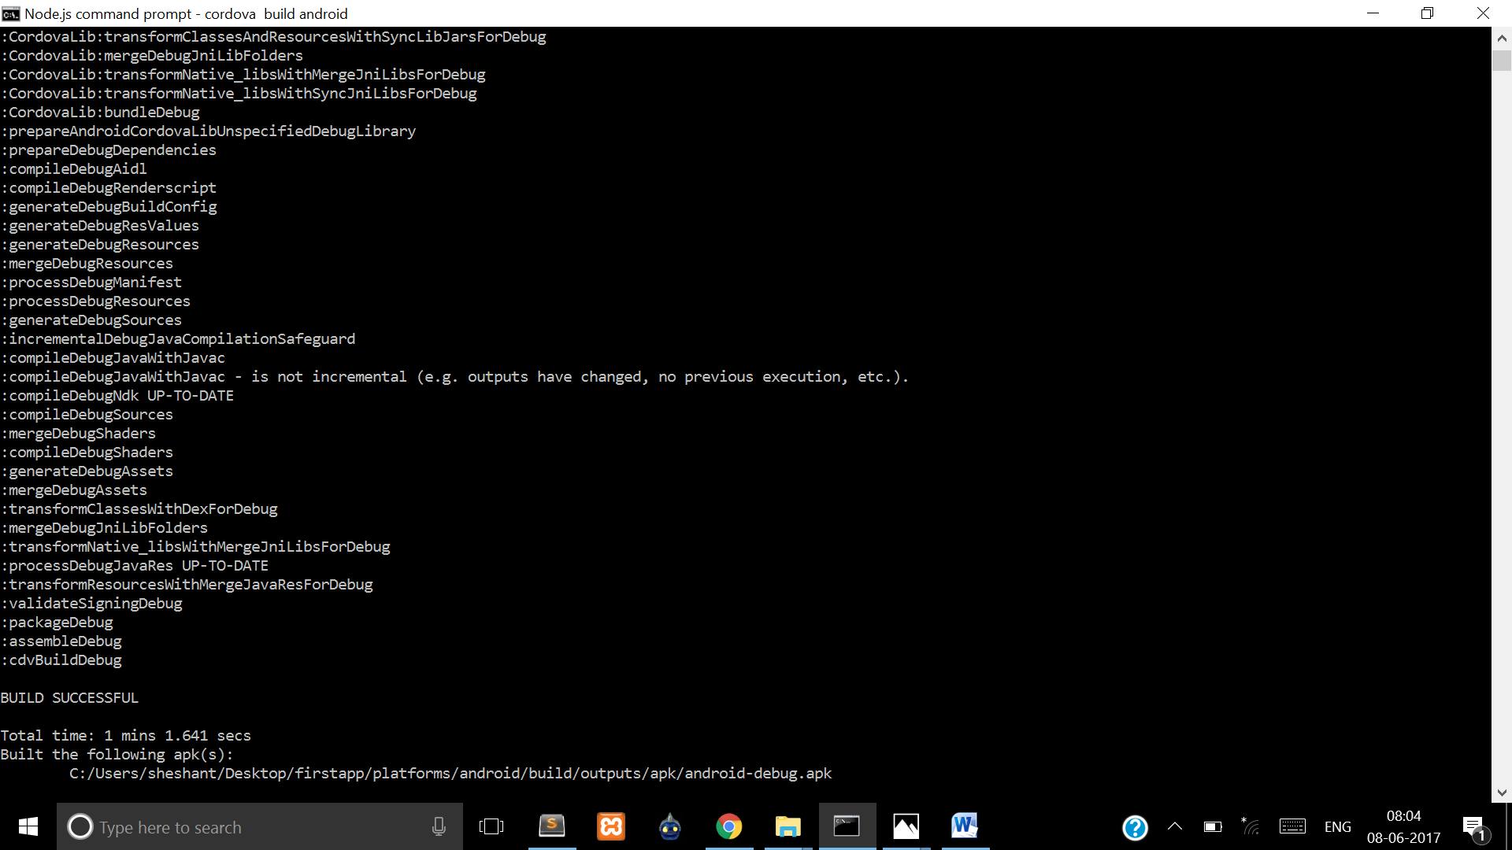Click the Total time 1 mins line

pos(125,736)
